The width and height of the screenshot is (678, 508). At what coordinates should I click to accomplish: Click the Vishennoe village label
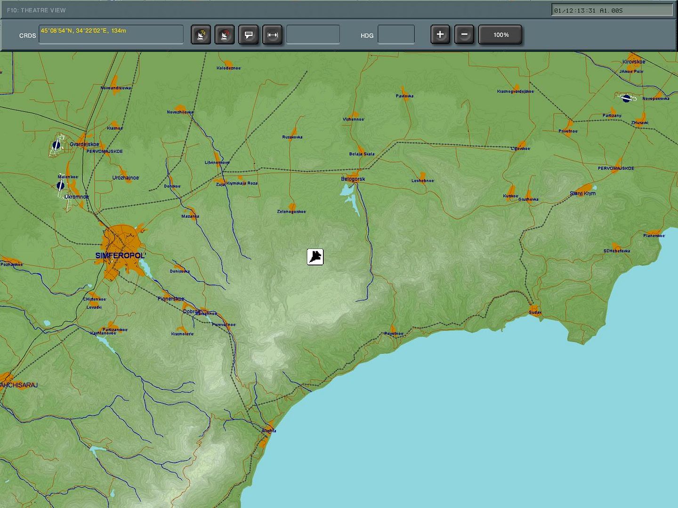[354, 119]
